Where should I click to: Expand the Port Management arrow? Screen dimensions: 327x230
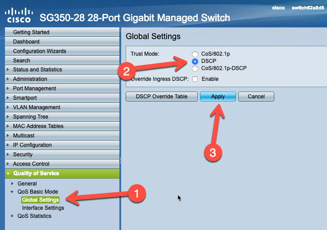[x=8, y=88]
